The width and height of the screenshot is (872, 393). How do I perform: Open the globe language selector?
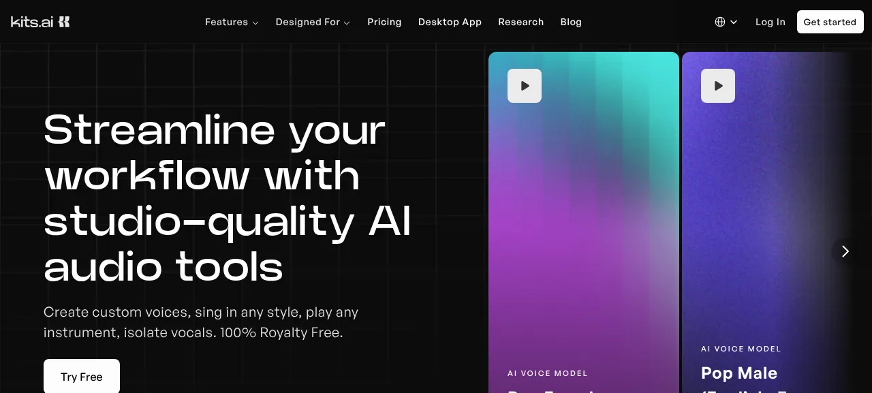(x=720, y=22)
